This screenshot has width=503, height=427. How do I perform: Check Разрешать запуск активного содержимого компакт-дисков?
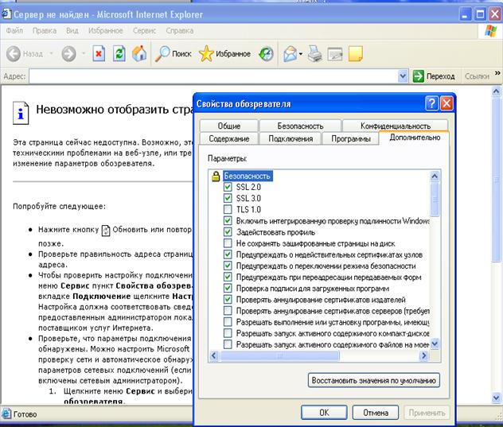(228, 333)
